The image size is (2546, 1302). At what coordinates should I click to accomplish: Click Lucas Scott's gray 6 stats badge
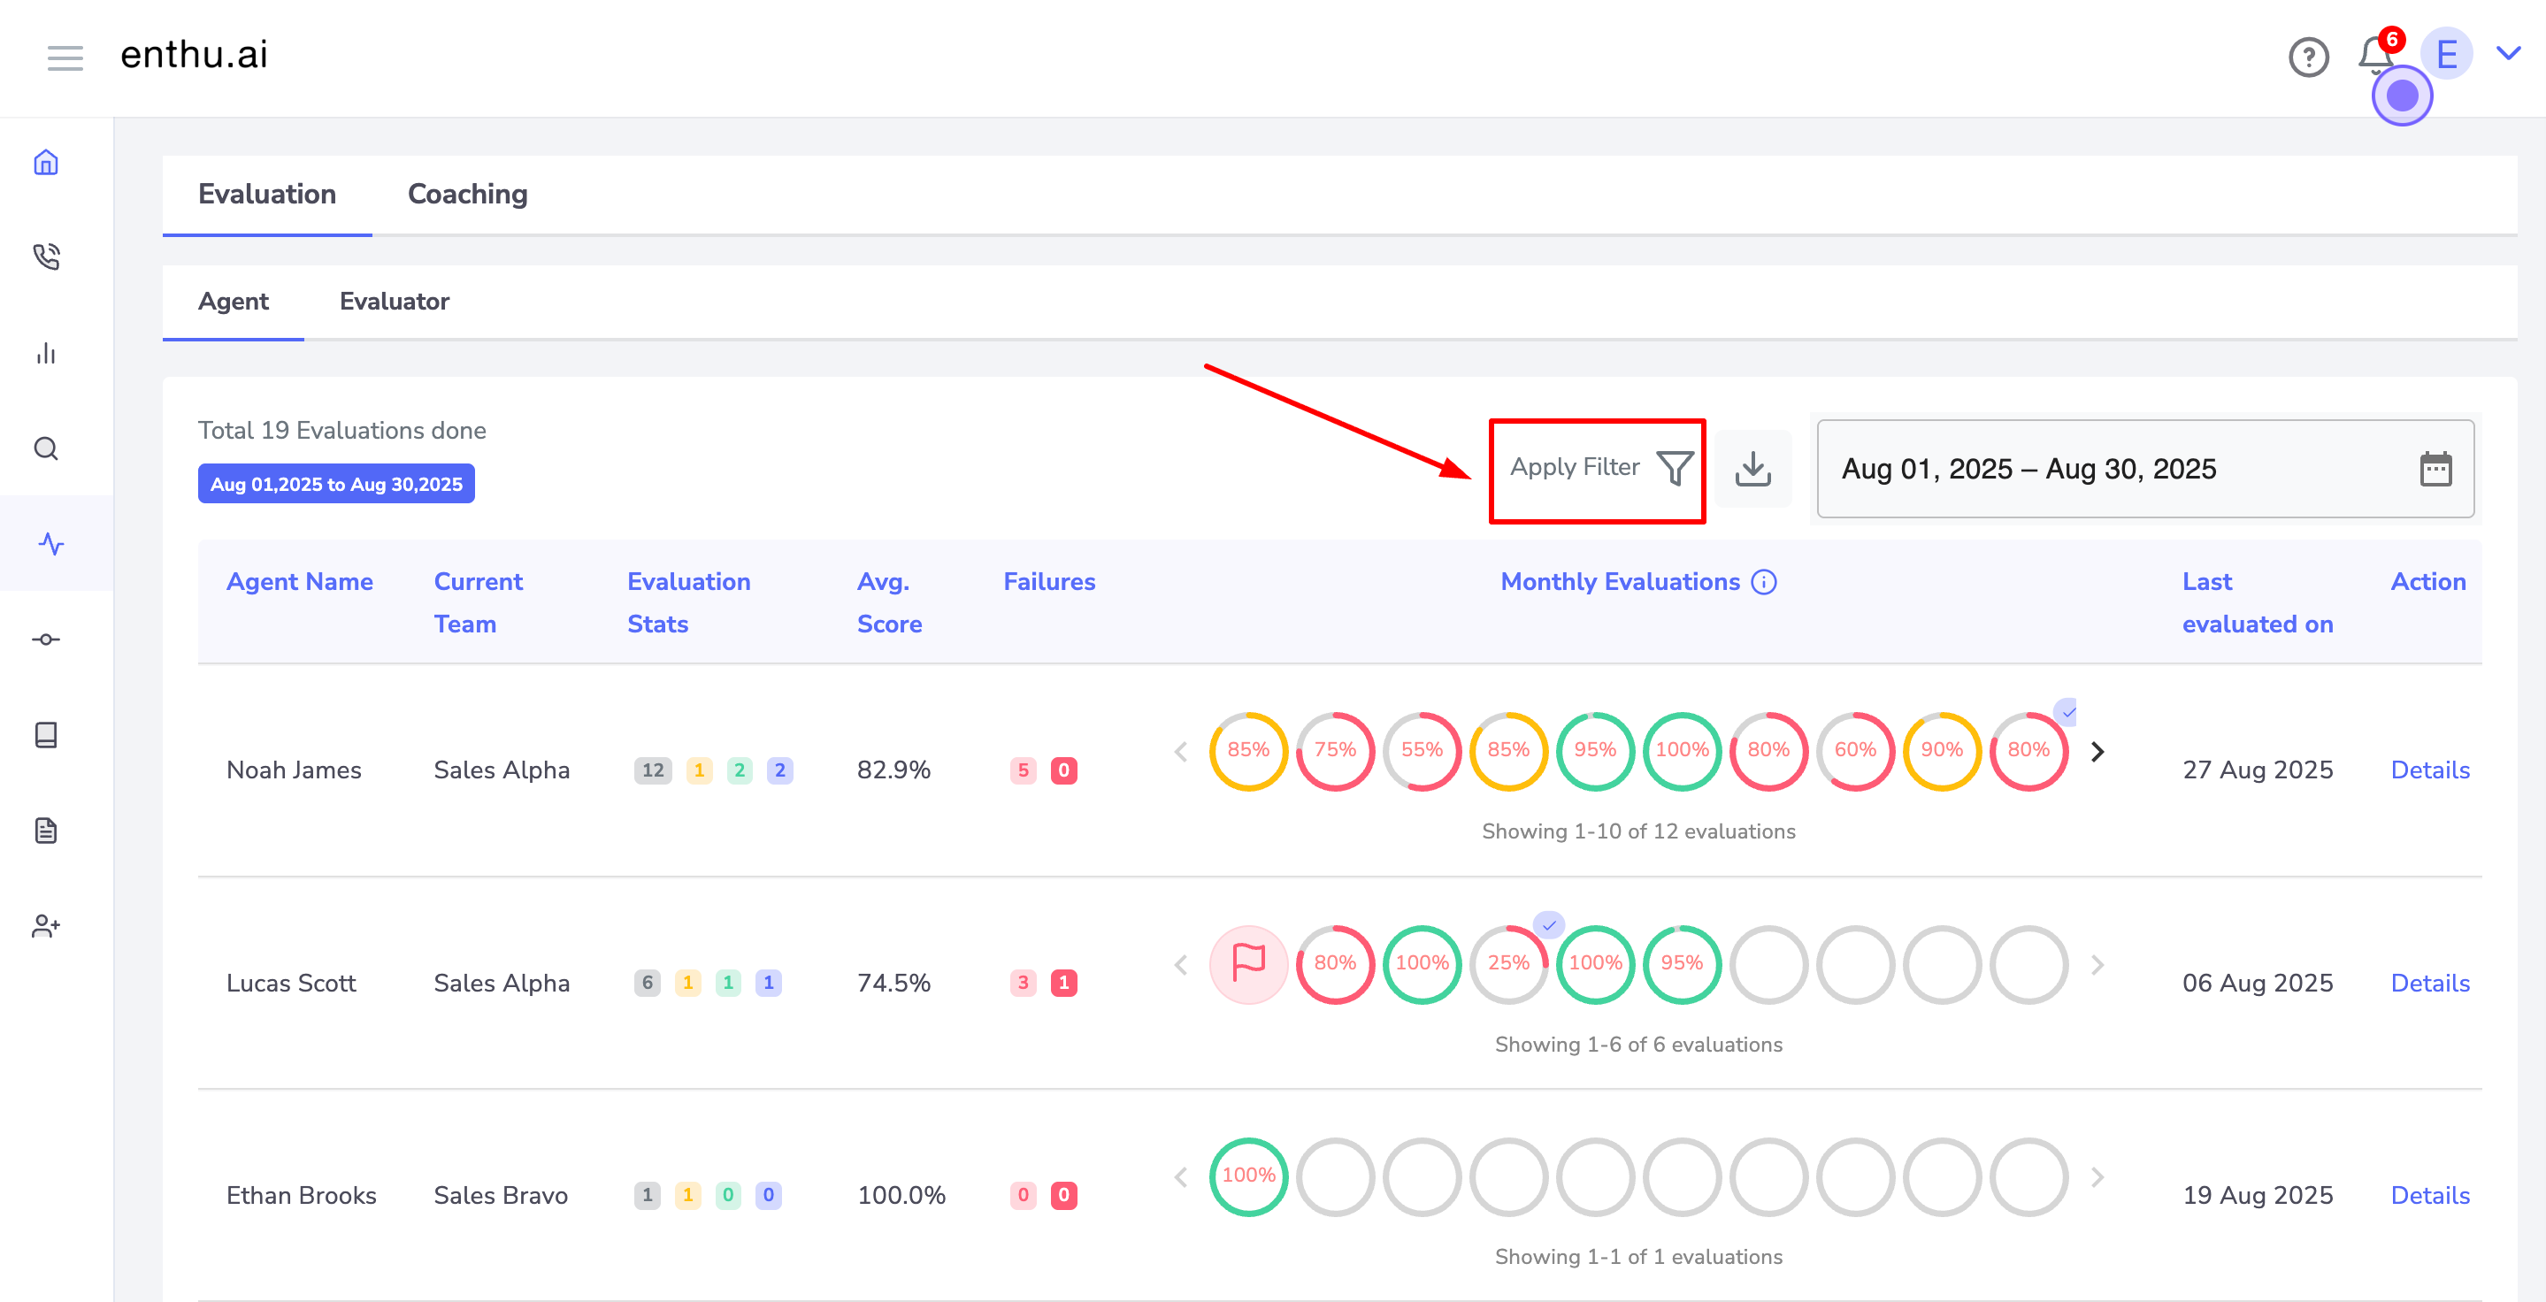pyautogui.click(x=648, y=983)
